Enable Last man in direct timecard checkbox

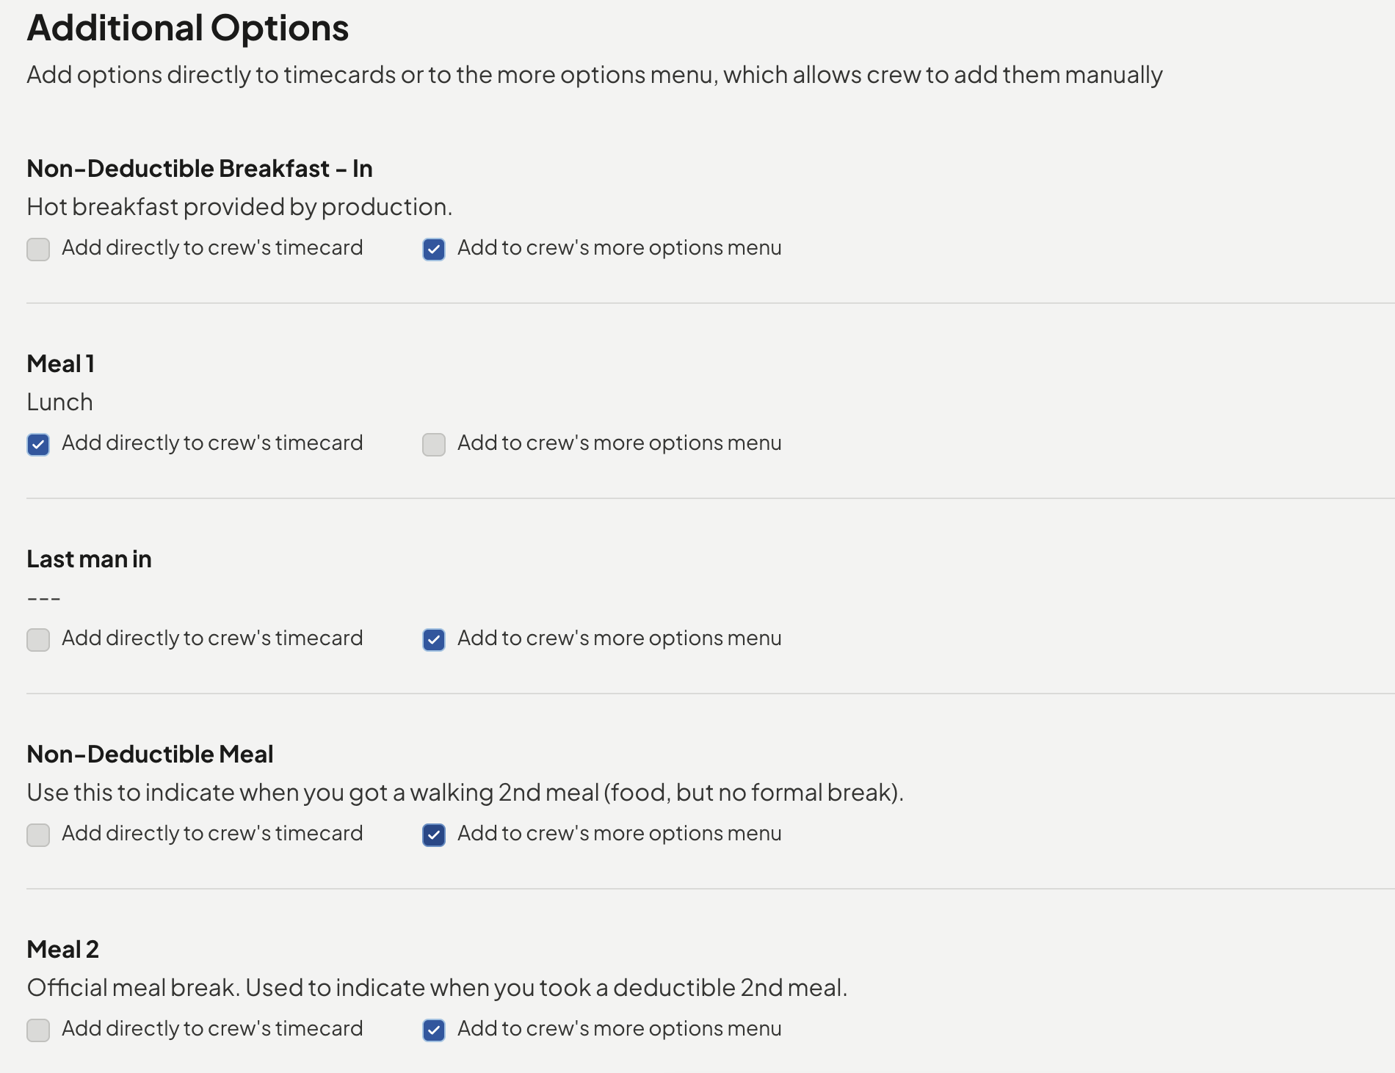(x=38, y=640)
